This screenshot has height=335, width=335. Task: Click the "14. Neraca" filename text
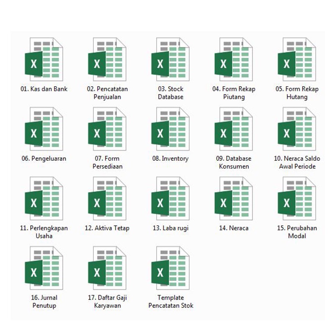point(234,228)
